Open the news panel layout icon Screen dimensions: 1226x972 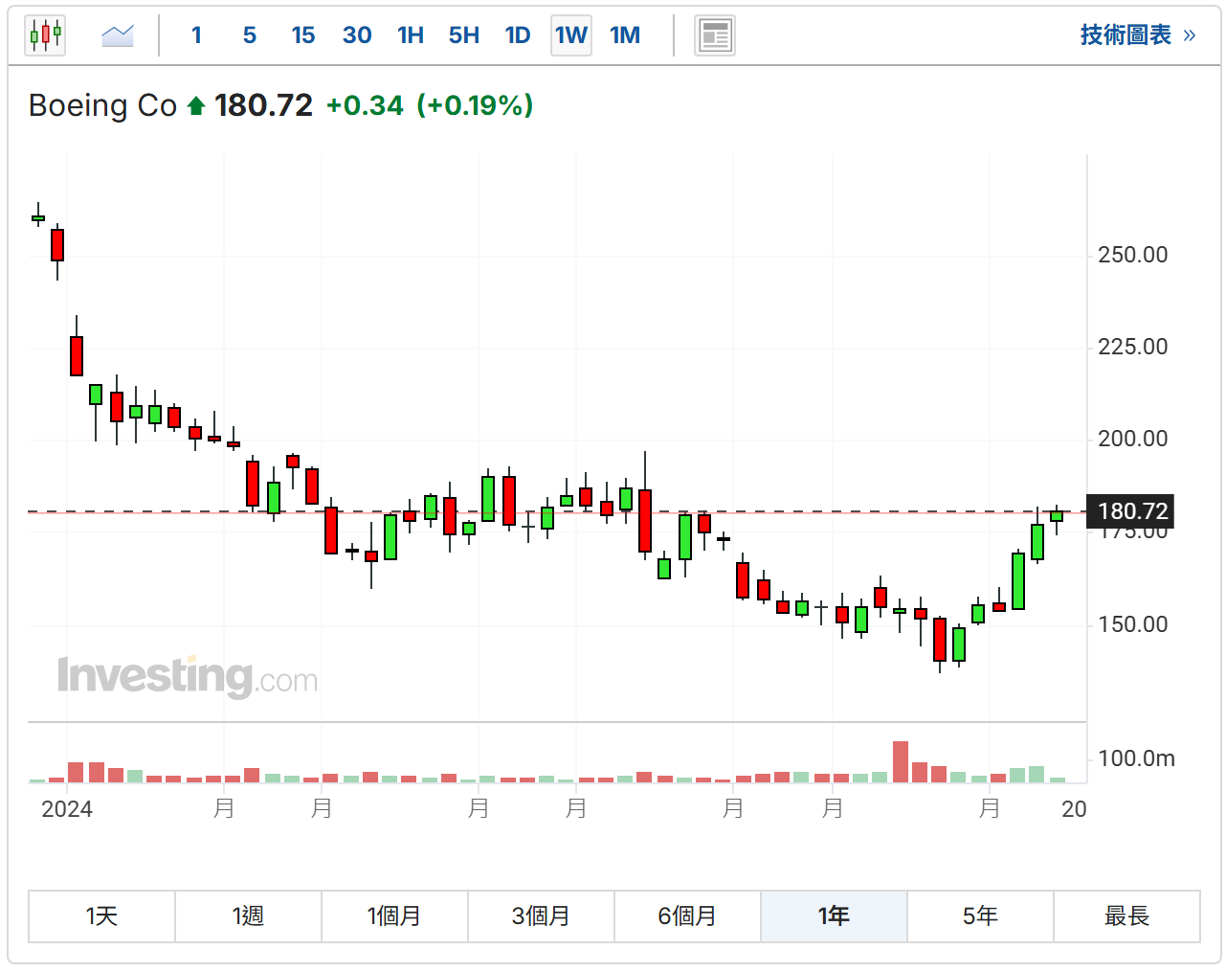pos(714,36)
